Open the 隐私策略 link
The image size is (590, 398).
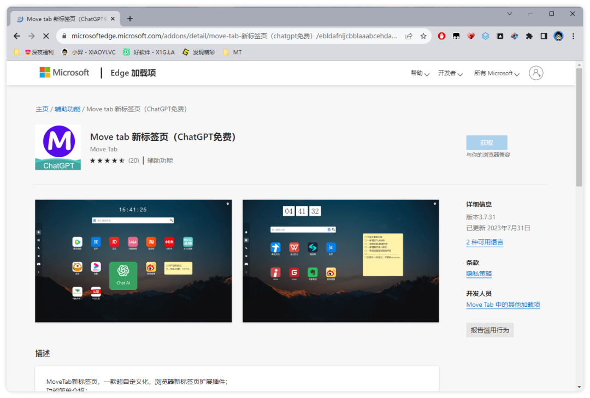pos(479,274)
